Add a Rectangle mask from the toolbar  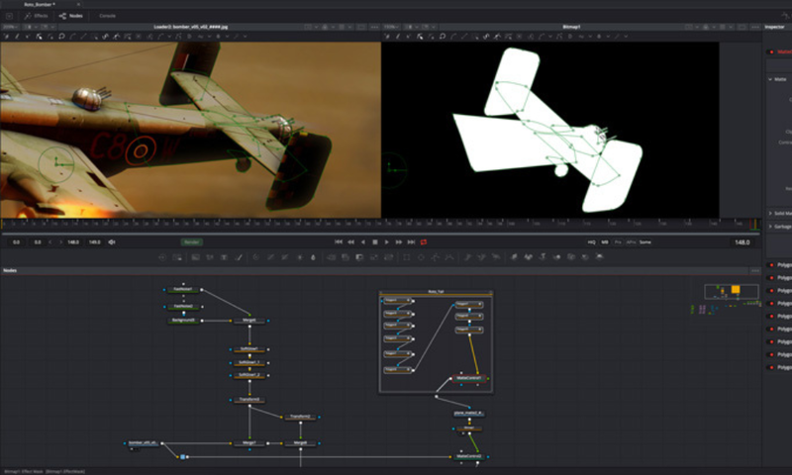[x=406, y=257]
